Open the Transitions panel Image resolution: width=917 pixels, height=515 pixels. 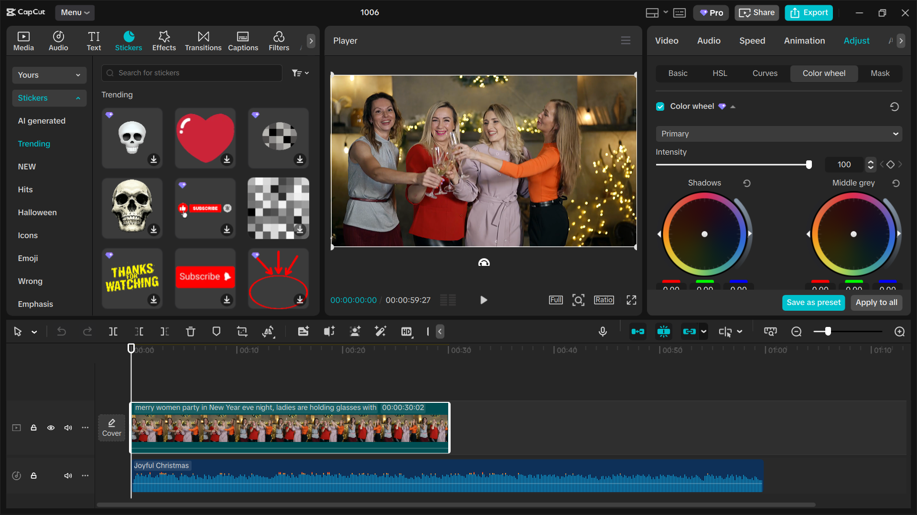[203, 41]
